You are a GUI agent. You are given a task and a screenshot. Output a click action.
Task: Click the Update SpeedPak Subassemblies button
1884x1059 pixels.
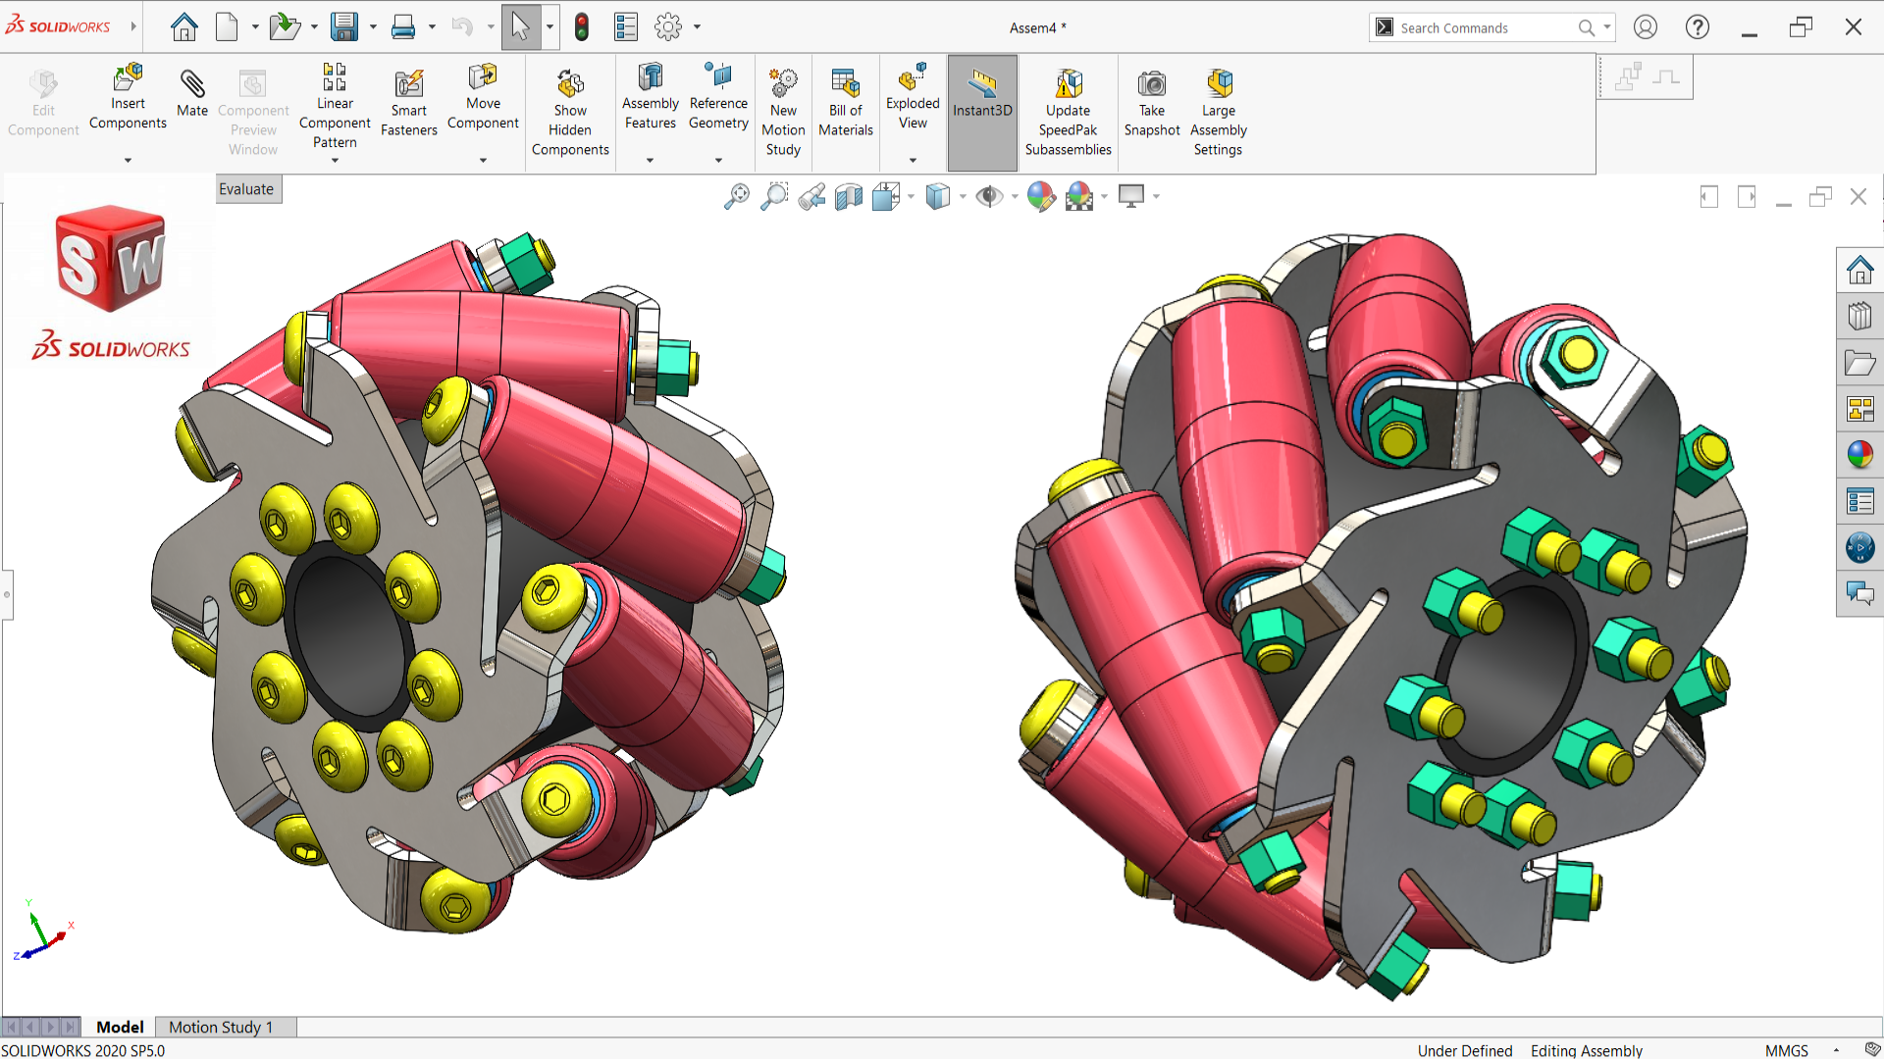click(1068, 110)
